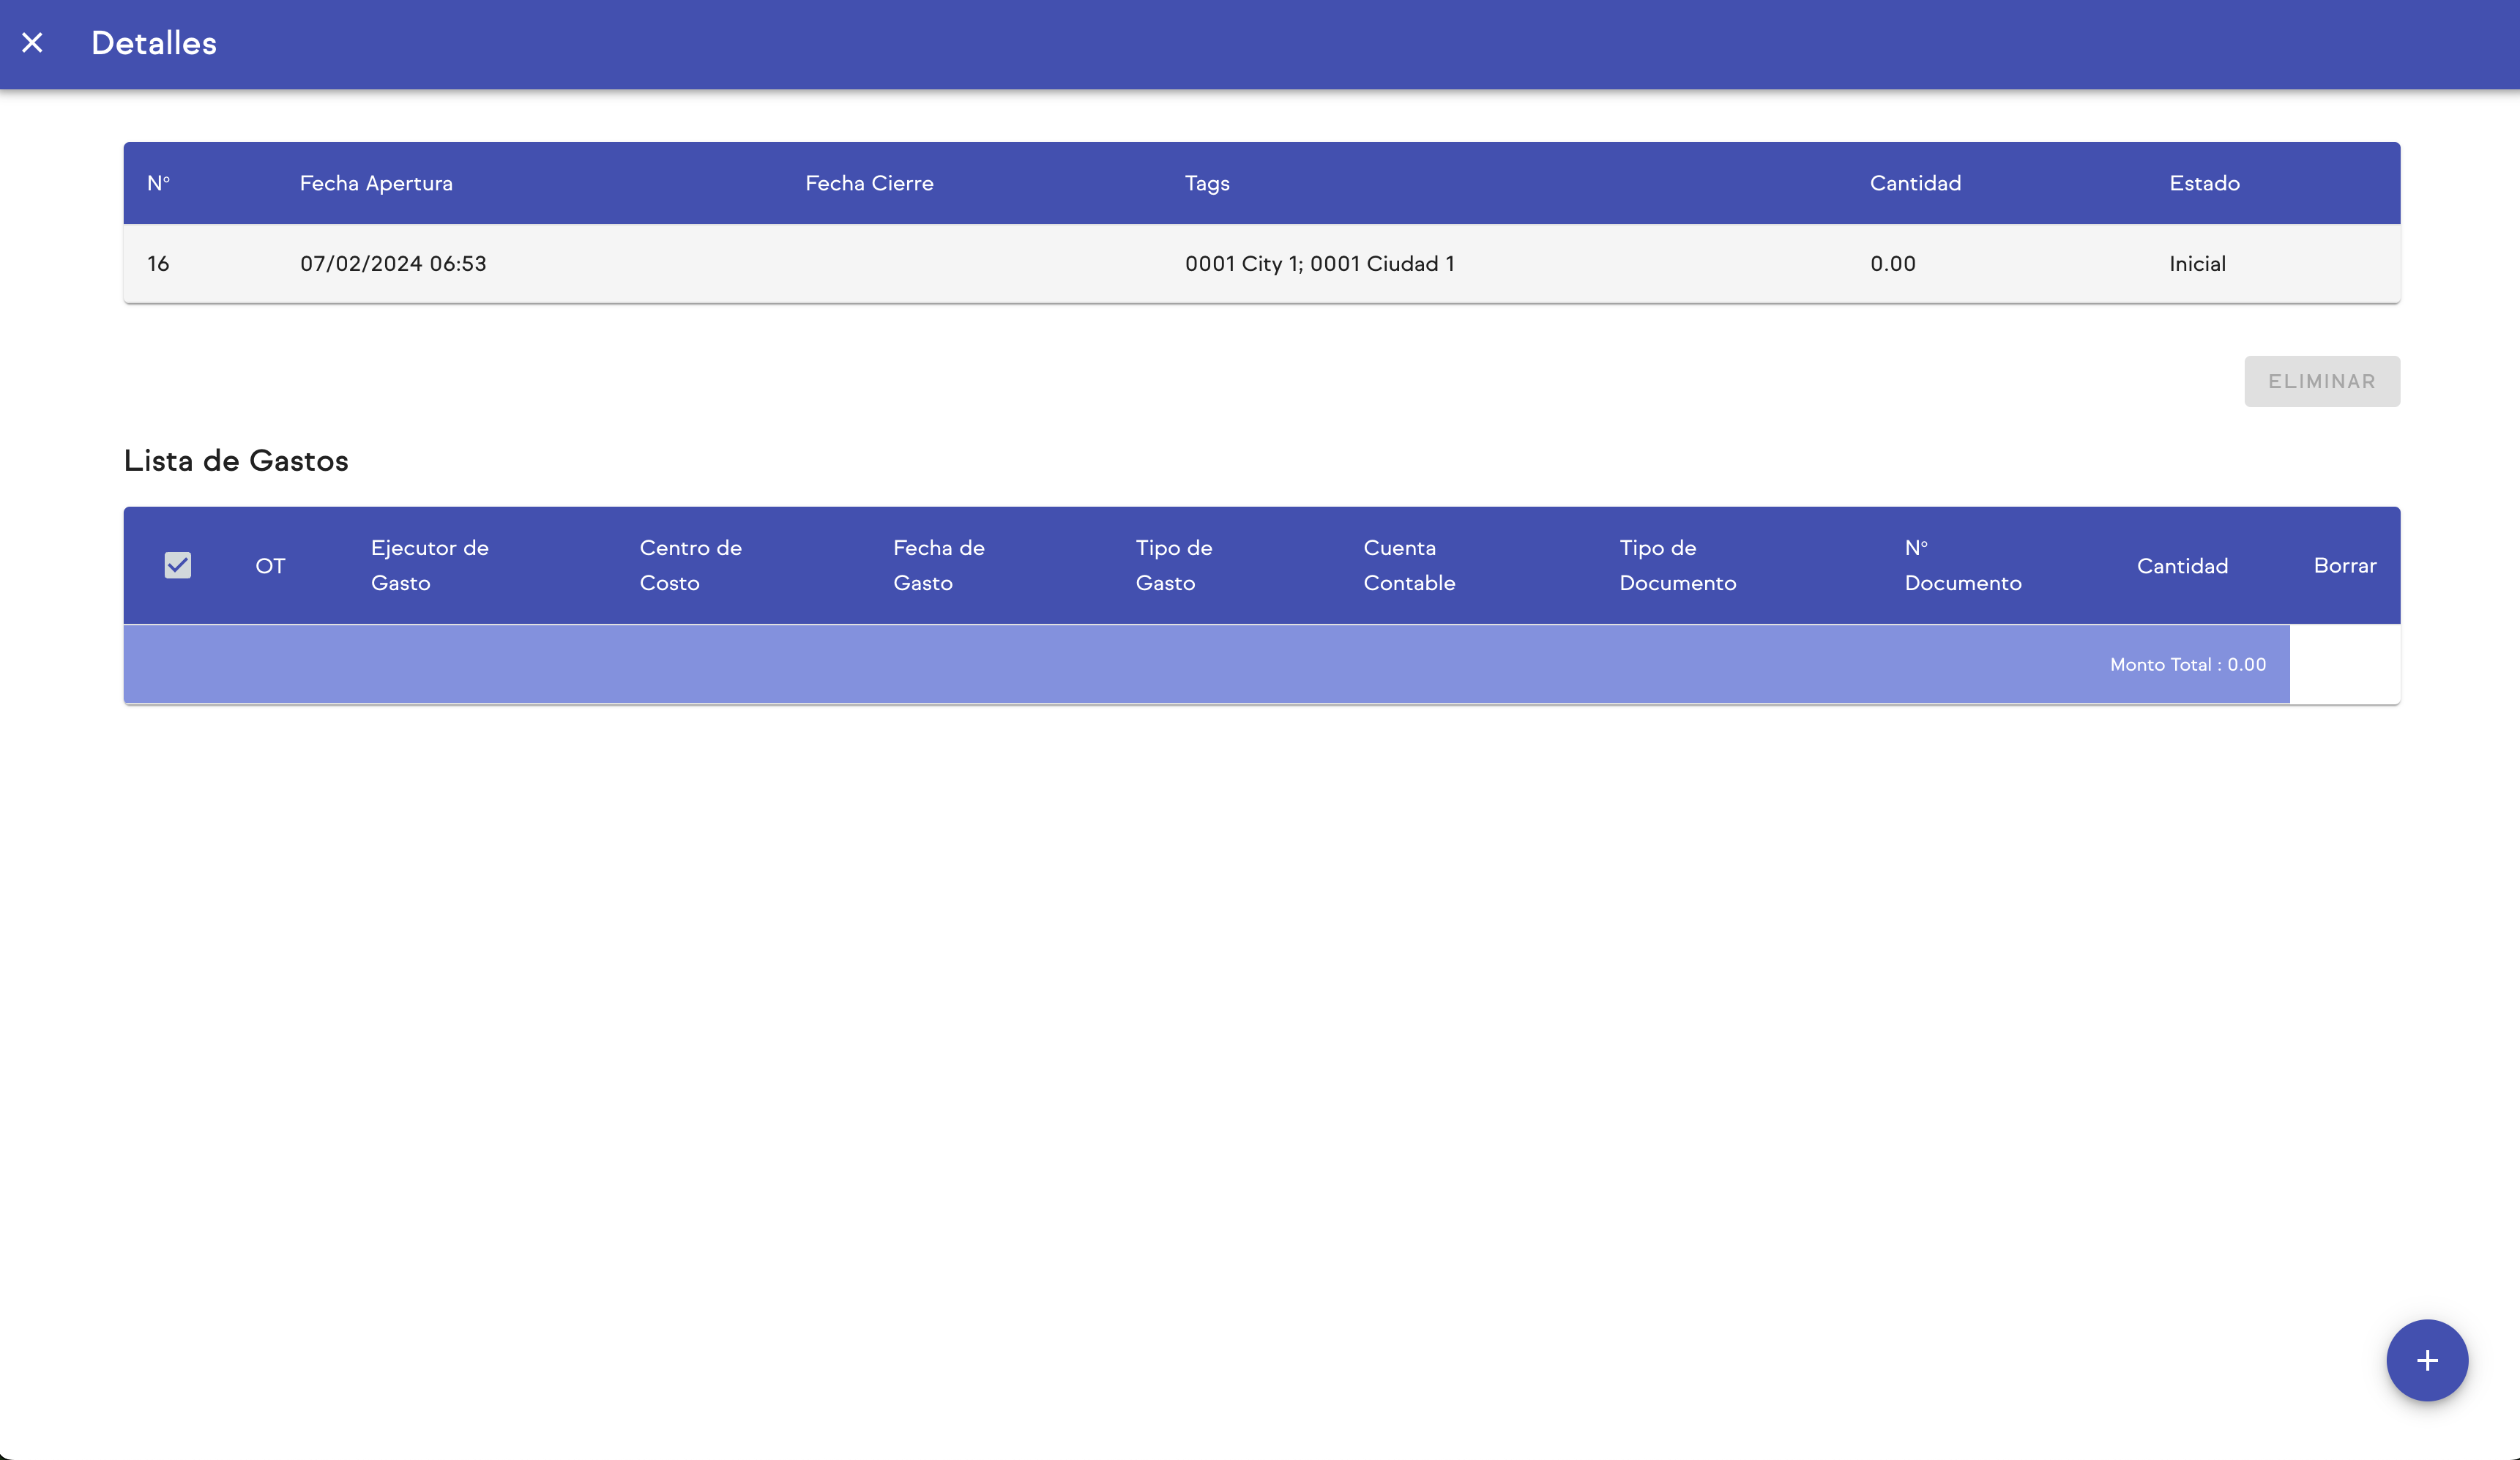2520x1460 pixels.
Task: Click the OT column header
Action: pos(270,566)
